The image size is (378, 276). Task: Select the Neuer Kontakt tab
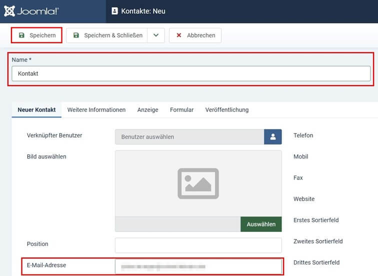pyautogui.click(x=36, y=110)
